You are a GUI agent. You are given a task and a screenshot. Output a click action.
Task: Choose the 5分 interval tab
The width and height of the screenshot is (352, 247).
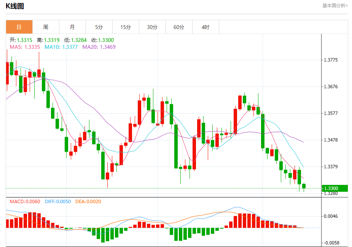pyautogui.click(x=99, y=27)
